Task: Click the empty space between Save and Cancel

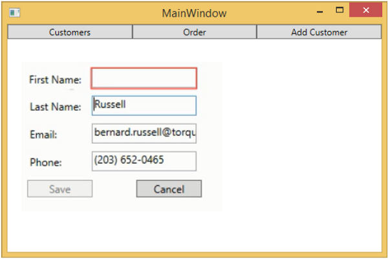Action: [x=114, y=189]
